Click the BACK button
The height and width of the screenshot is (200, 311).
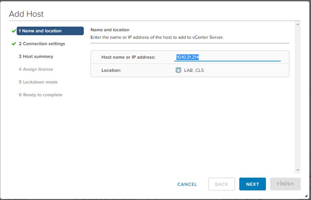[221, 184]
